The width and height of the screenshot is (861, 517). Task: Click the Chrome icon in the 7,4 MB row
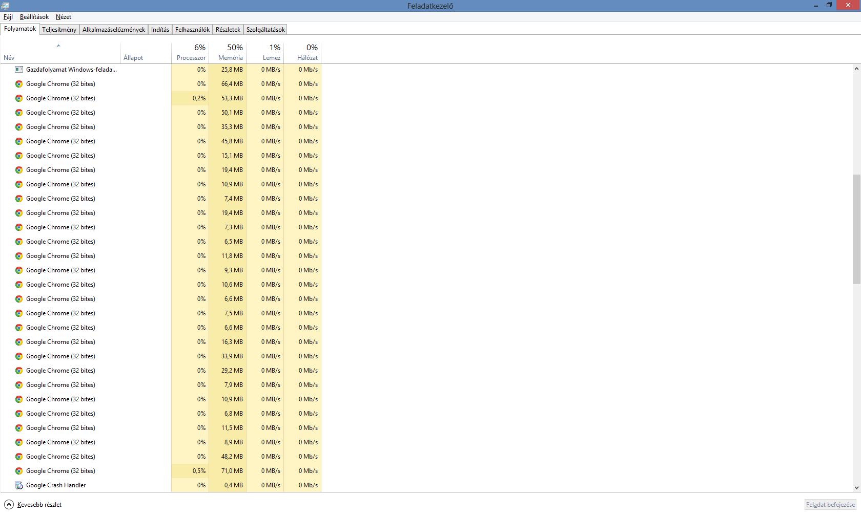coord(19,199)
